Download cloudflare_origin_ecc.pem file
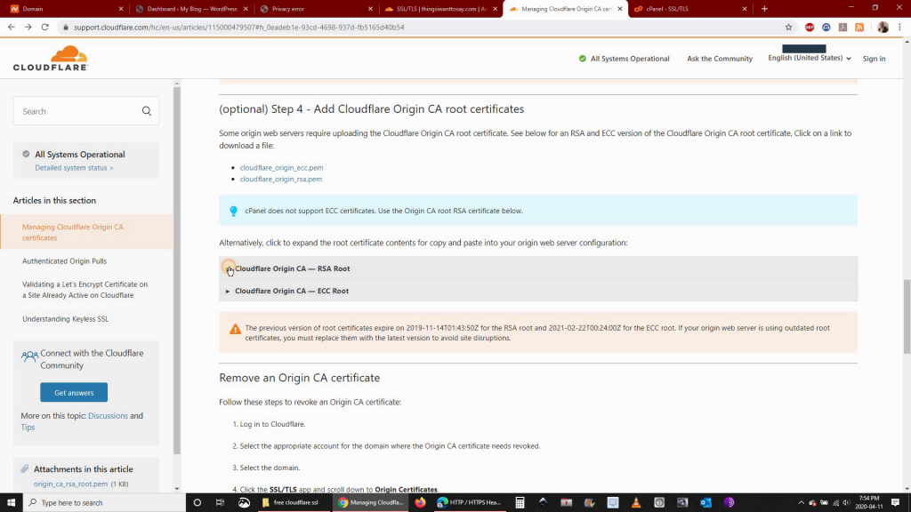The height and width of the screenshot is (512, 911). coord(281,168)
